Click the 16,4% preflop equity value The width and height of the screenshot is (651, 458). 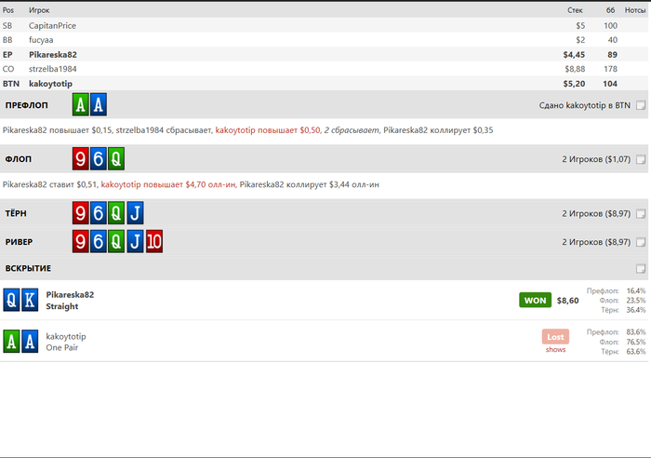tap(635, 291)
